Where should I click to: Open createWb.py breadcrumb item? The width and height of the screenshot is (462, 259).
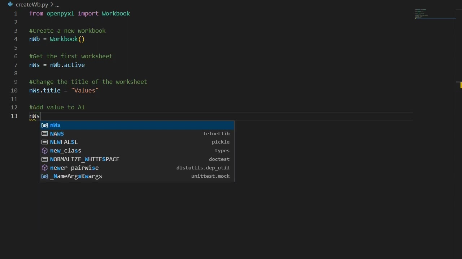(x=32, y=5)
